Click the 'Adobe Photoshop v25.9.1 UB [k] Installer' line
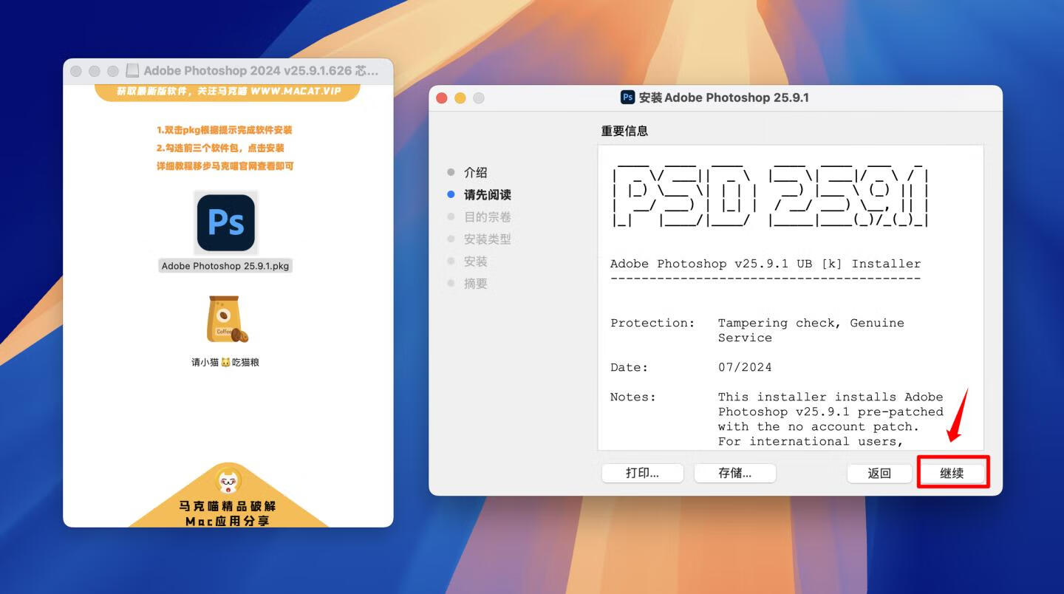This screenshot has height=594, width=1064. tap(765, 264)
